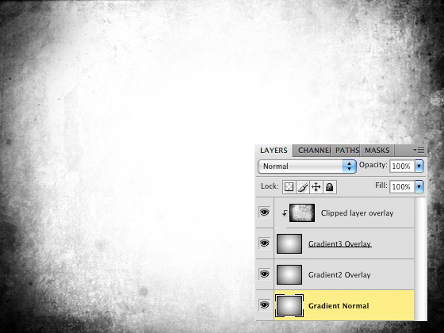Hide the Clipped layer overlay layer
The image size is (444, 333).
click(265, 212)
